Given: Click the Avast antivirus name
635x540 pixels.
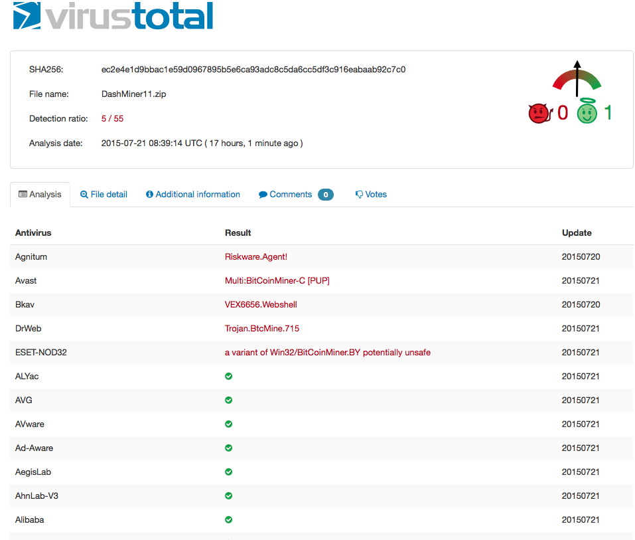Looking at the screenshot, I should (26, 281).
